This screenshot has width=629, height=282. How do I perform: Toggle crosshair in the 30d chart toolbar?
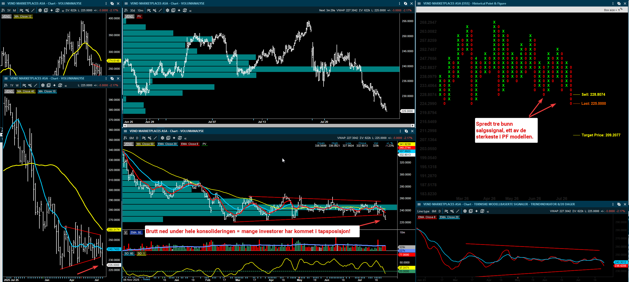pyautogui.click(x=179, y=10)
